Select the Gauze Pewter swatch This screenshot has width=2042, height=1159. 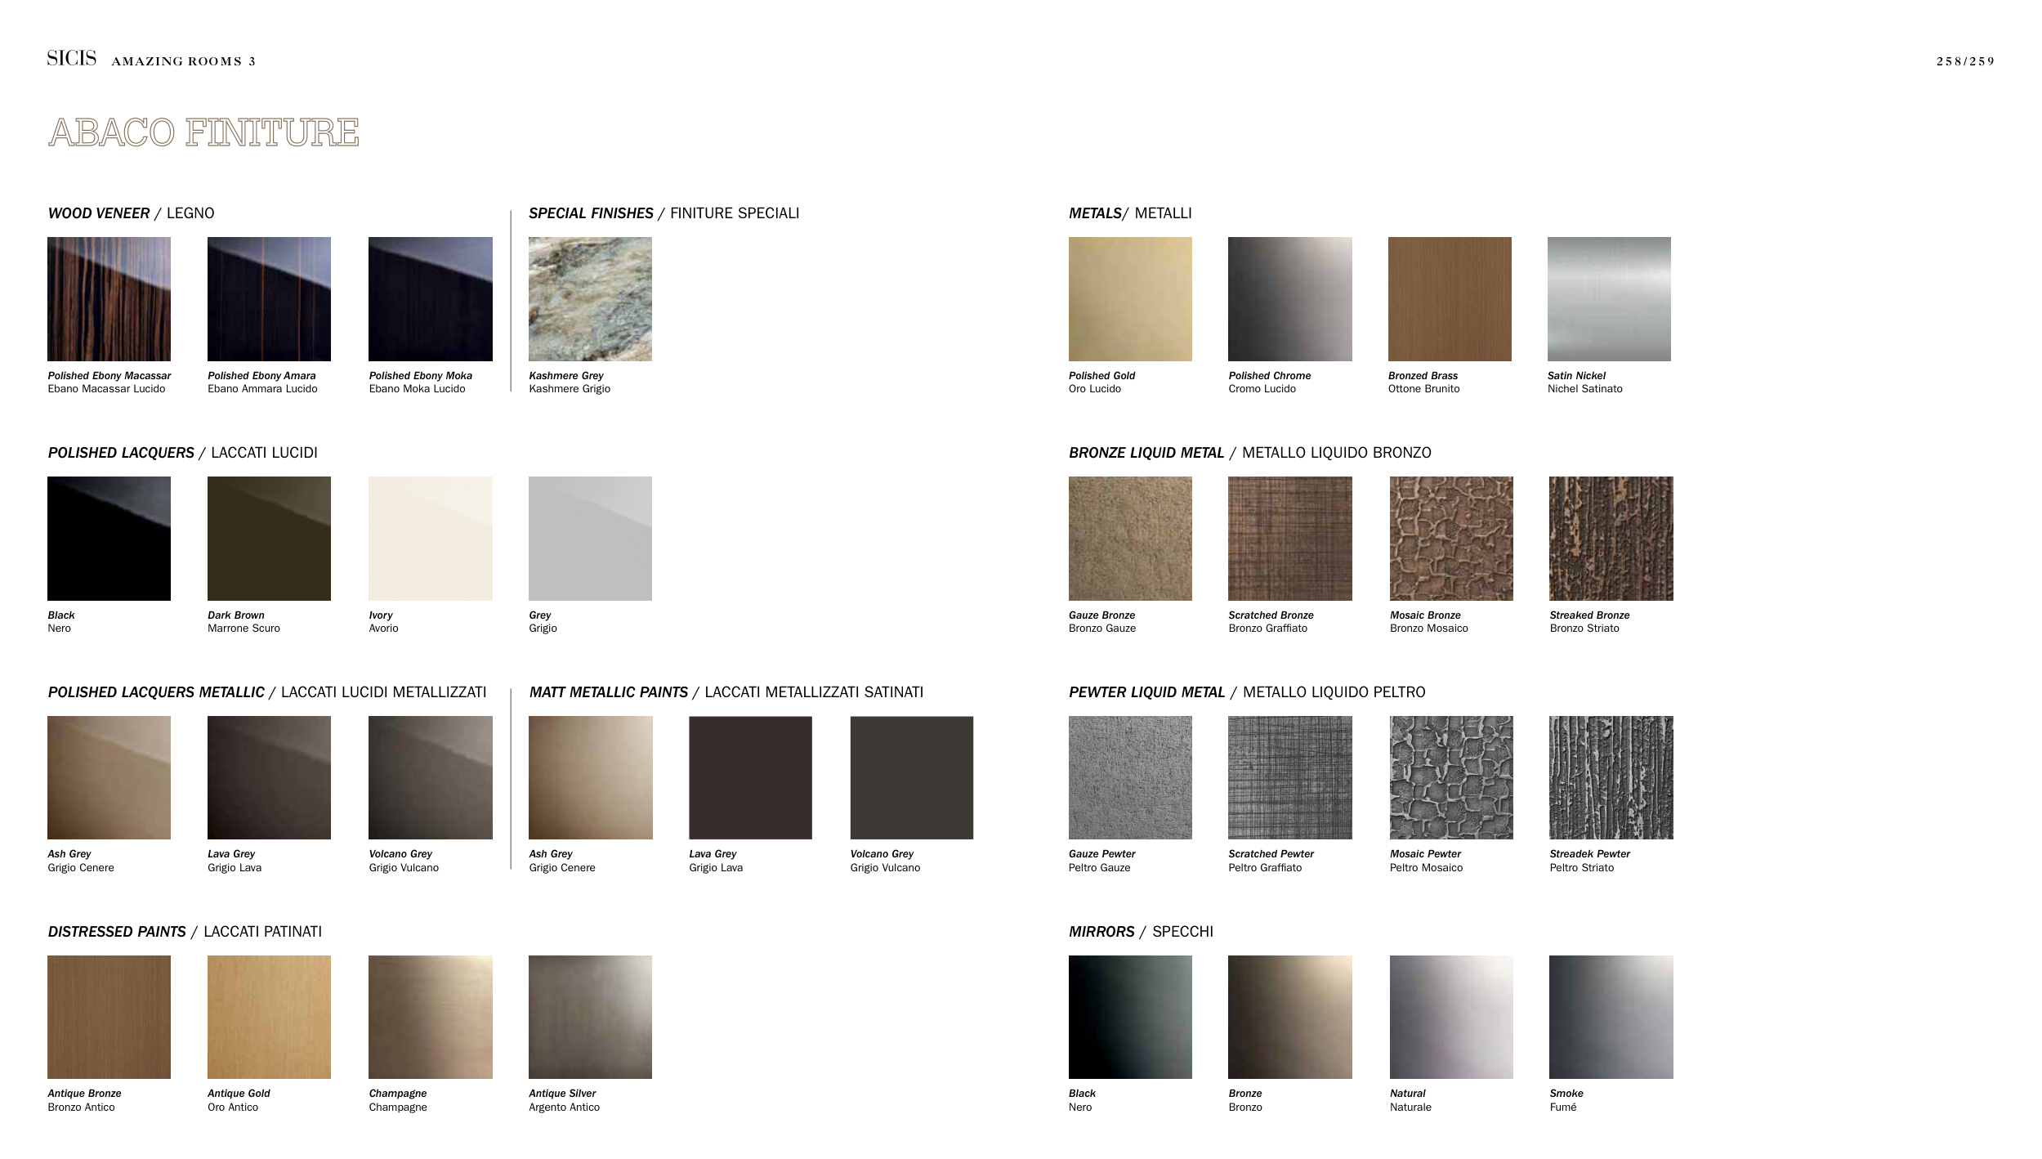1130,777
